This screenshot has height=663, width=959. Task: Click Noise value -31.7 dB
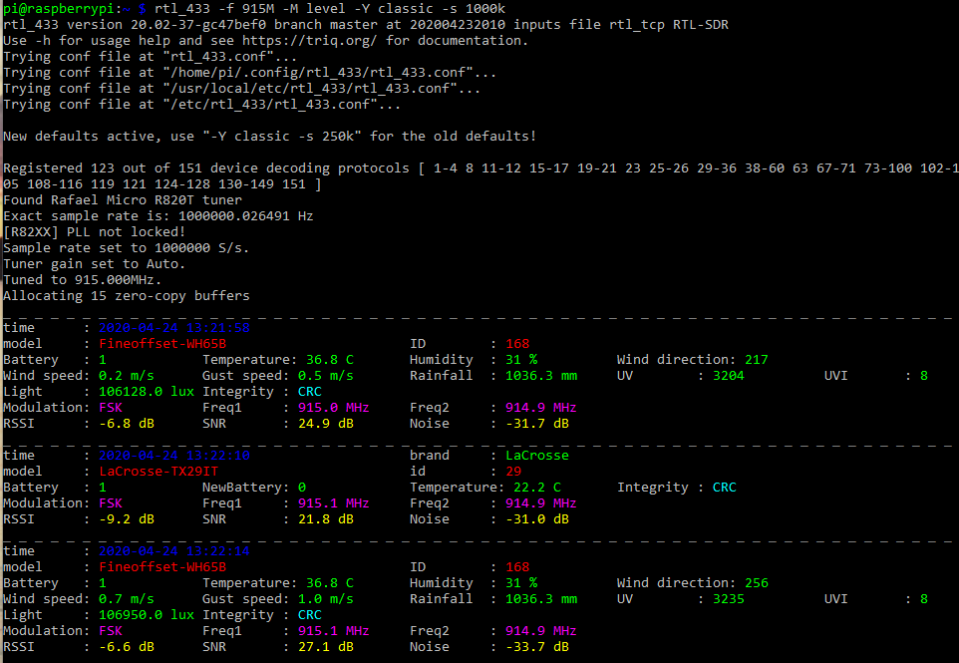[x=537, y=424]
